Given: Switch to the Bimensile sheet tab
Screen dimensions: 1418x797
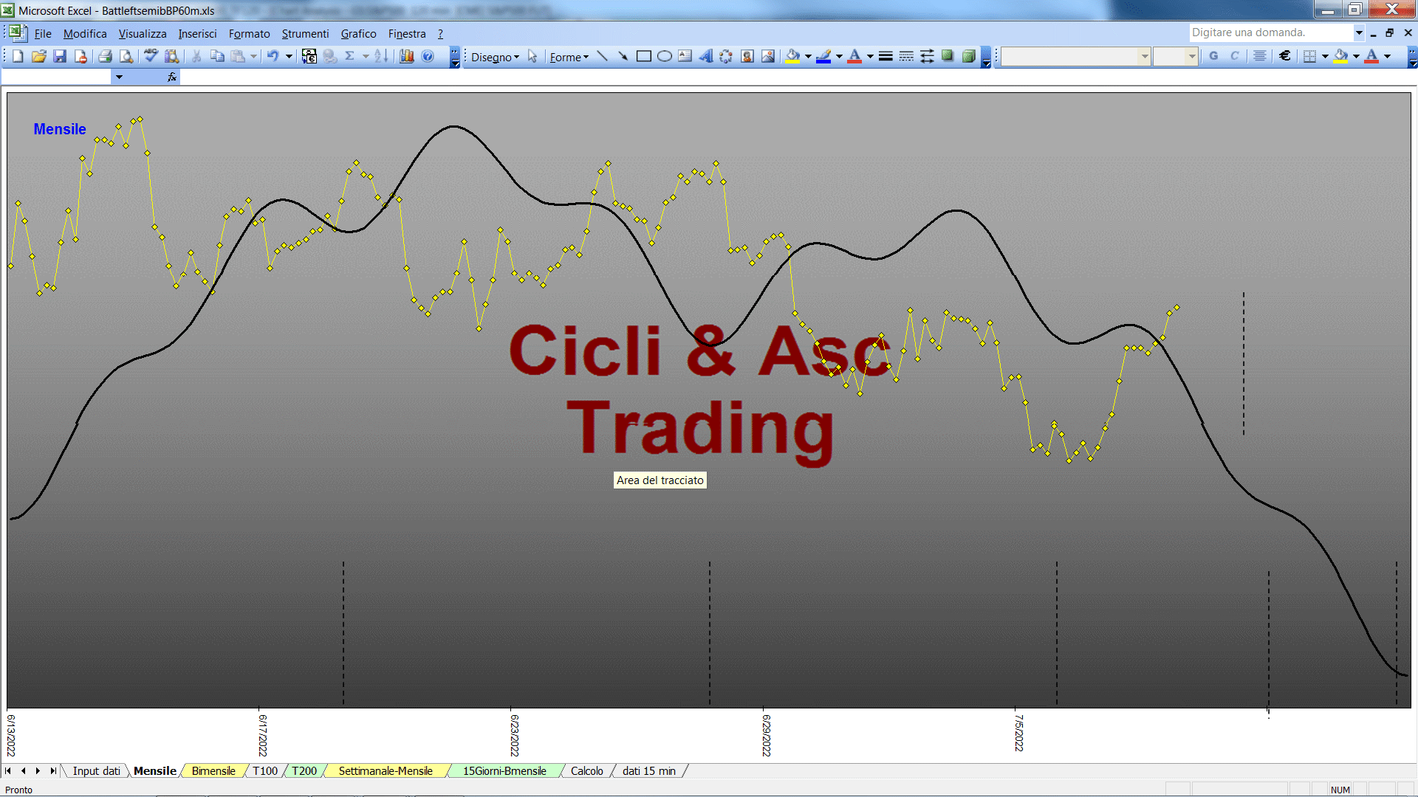Looking at the screenshot, I should [x=213, y=770].
